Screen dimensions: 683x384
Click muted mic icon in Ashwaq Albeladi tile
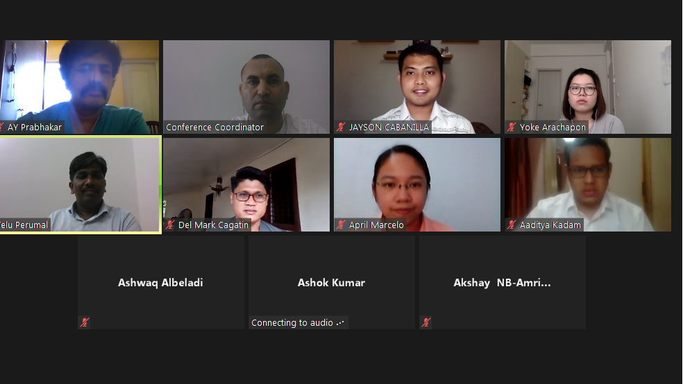point(85,322)
